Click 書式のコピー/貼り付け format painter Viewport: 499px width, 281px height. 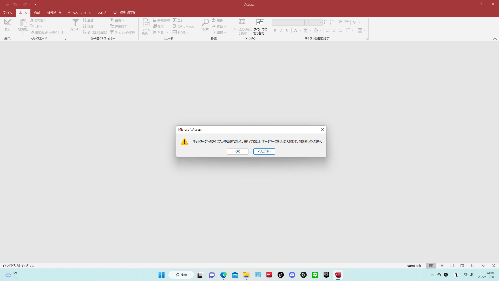(x=47, y=33)
